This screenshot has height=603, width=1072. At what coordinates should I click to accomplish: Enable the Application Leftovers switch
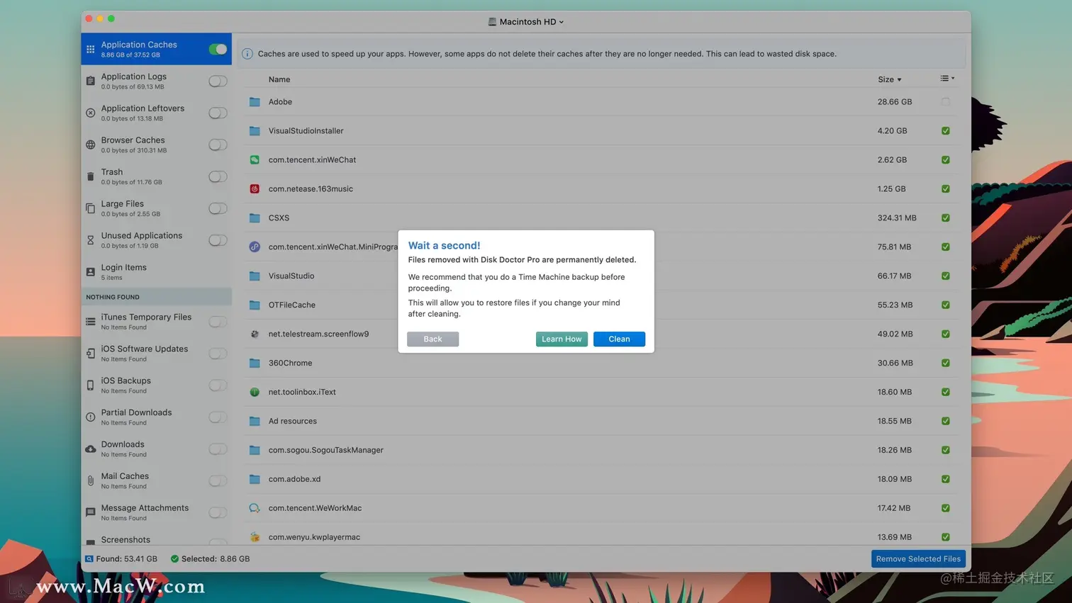pos(218,113)
